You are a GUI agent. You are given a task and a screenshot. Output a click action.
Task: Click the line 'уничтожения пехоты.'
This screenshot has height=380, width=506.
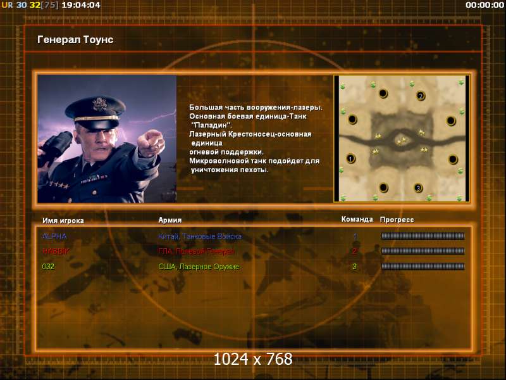(x=230, y=170)
